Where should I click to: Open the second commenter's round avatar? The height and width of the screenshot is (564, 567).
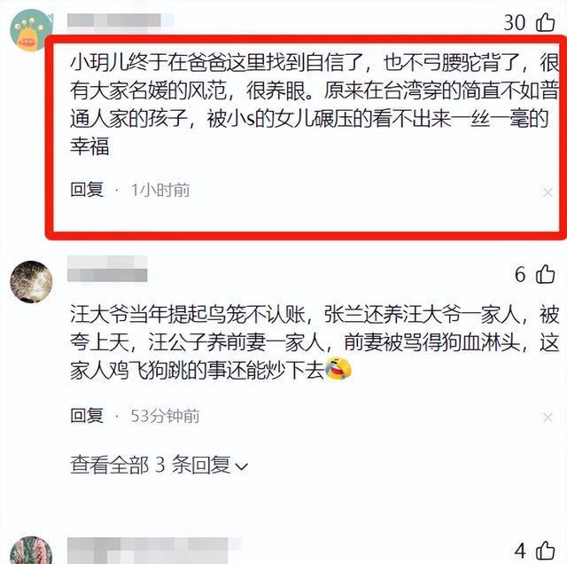[31, 282]
